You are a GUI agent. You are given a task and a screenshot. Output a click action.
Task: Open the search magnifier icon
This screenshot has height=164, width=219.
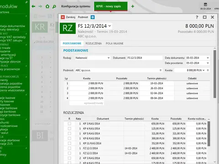[54, 6]
